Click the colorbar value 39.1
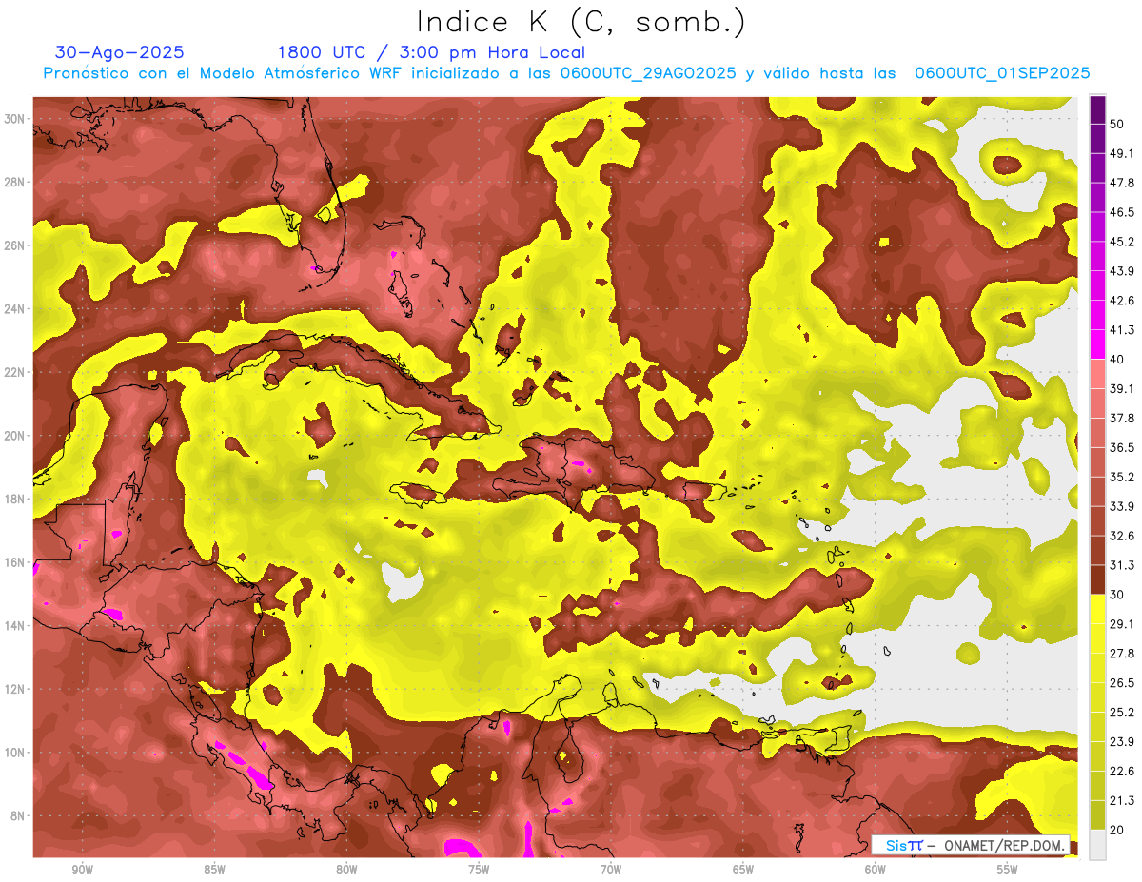Viewport: 1142px width, 882px height. (1122, 388)
